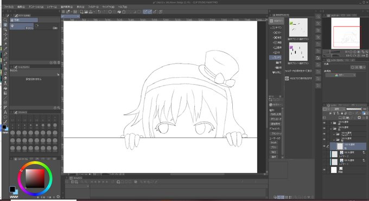
Task: Open the ファイル (File) menu
Action: 9,7
